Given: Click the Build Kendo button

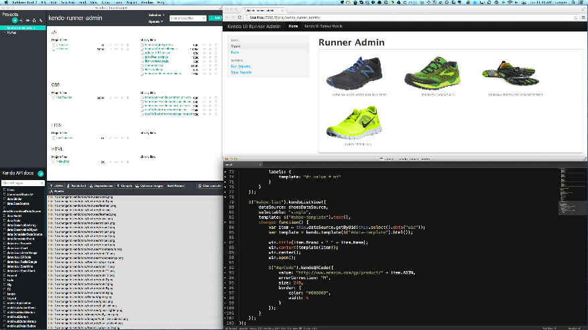Looking at the screenshot, I should click(x=176, y=186).
